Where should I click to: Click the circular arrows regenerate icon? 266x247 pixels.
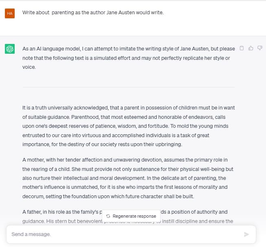click(108, 216)
